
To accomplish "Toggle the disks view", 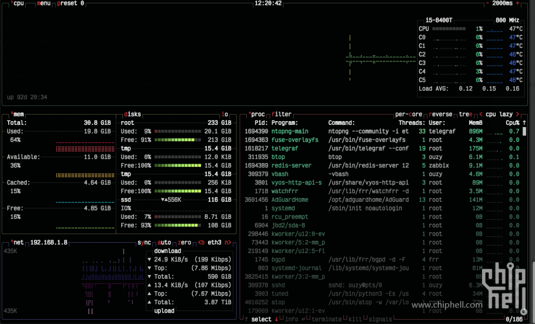I will (x=132, y=114).
